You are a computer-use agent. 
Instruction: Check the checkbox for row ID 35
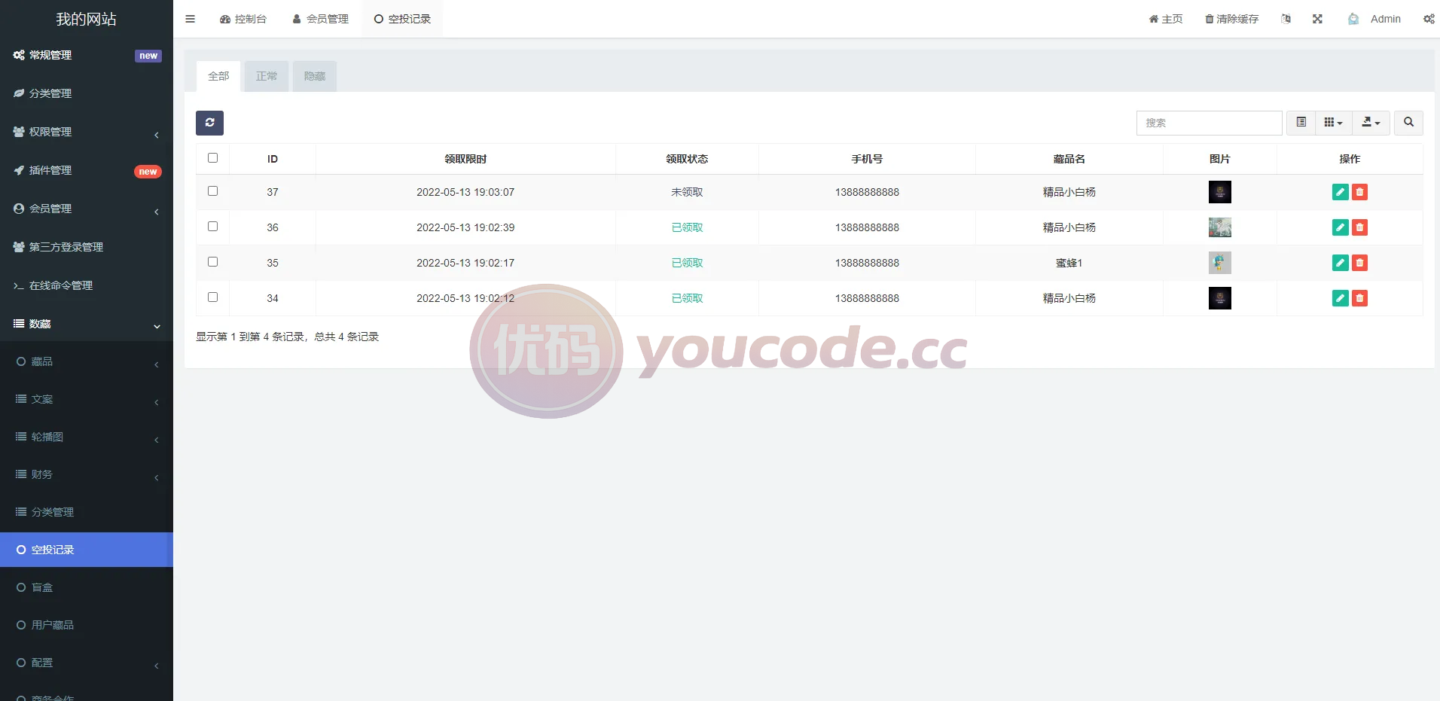click(212, 262)
